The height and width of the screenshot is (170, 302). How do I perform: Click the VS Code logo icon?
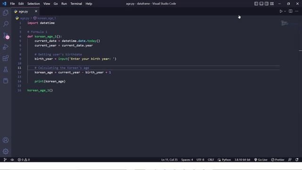[x=4, y=4]
